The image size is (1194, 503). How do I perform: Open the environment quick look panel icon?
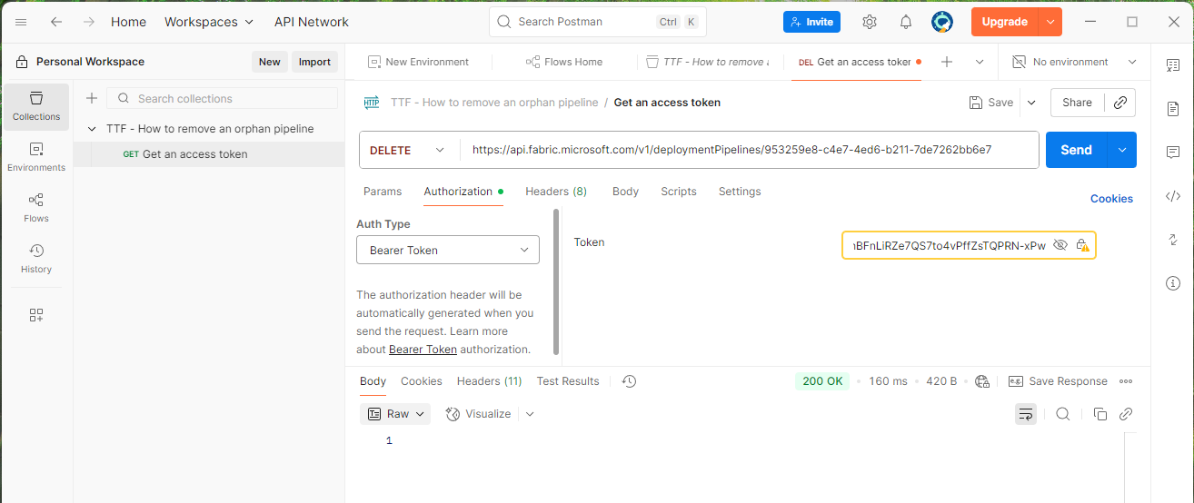[1173, 65]
